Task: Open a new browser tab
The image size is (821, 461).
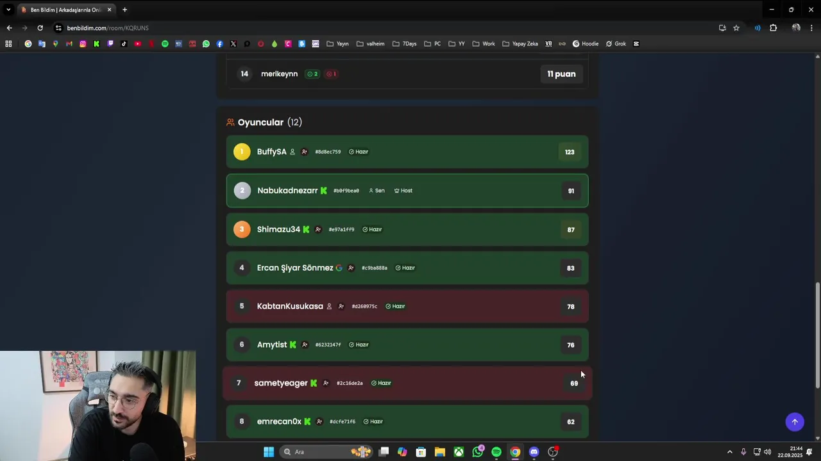Action: pos(124,10)
